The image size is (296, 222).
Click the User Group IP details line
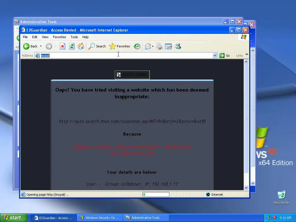(132, 184)
